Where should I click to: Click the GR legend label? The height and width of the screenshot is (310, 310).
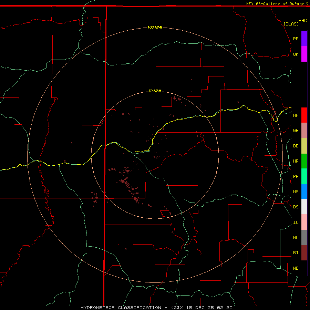tap(296, 130)
